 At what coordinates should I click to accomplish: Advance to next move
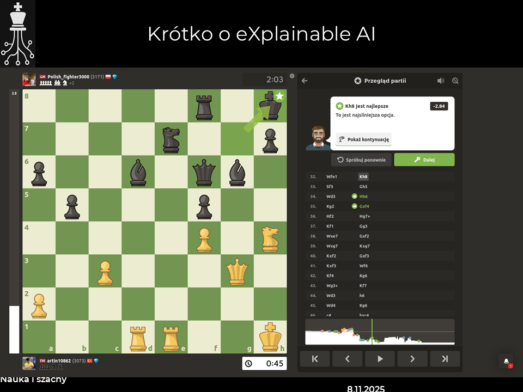(412, 359)
